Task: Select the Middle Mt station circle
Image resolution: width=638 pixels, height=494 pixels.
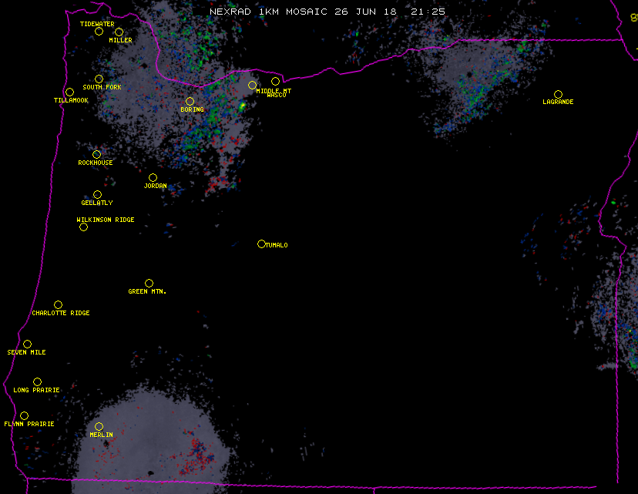Action: pos(252,86)
